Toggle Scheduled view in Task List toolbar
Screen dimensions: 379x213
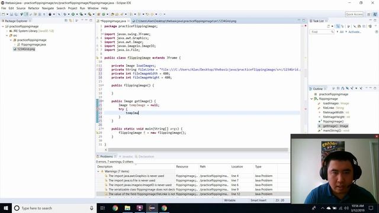pos(342,26)
